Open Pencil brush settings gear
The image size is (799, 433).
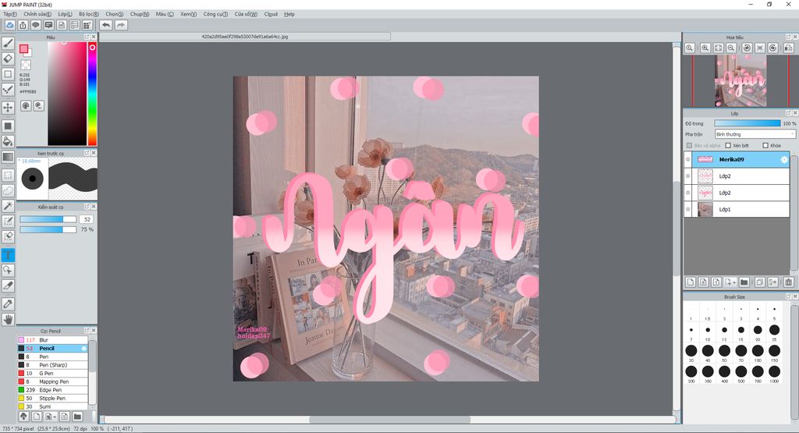84,349
